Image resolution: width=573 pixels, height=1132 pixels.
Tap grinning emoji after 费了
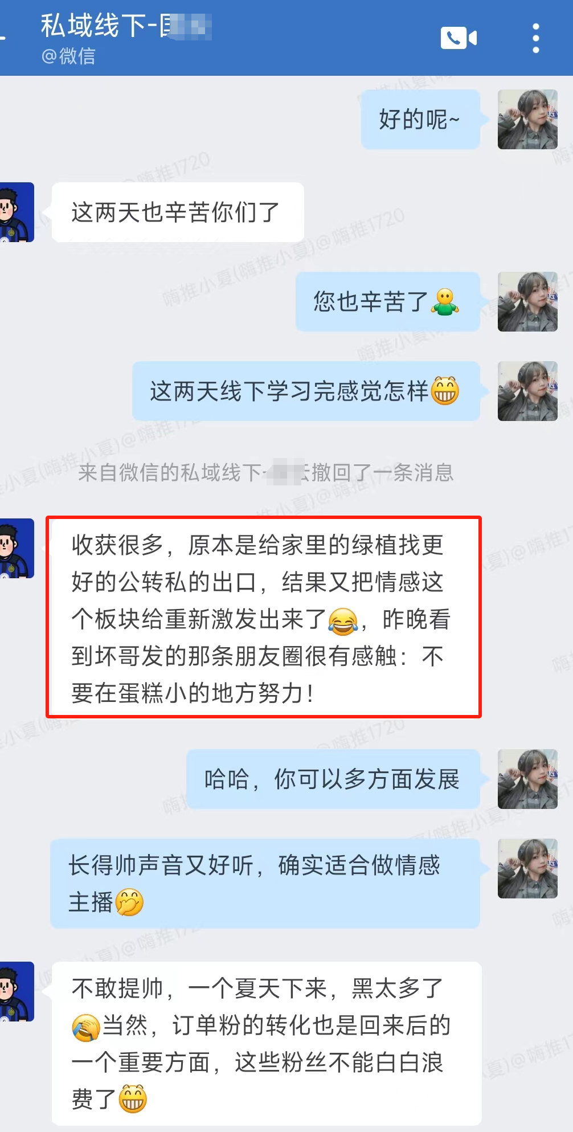133,1099
